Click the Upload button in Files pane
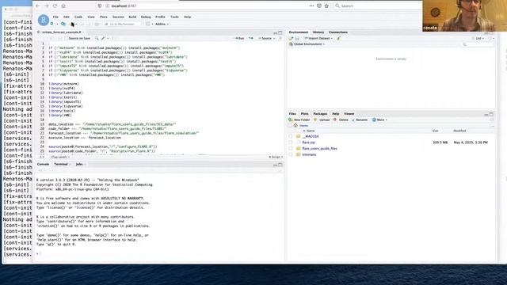The width and height of the screenshot is (507, 285). [322, 120]
